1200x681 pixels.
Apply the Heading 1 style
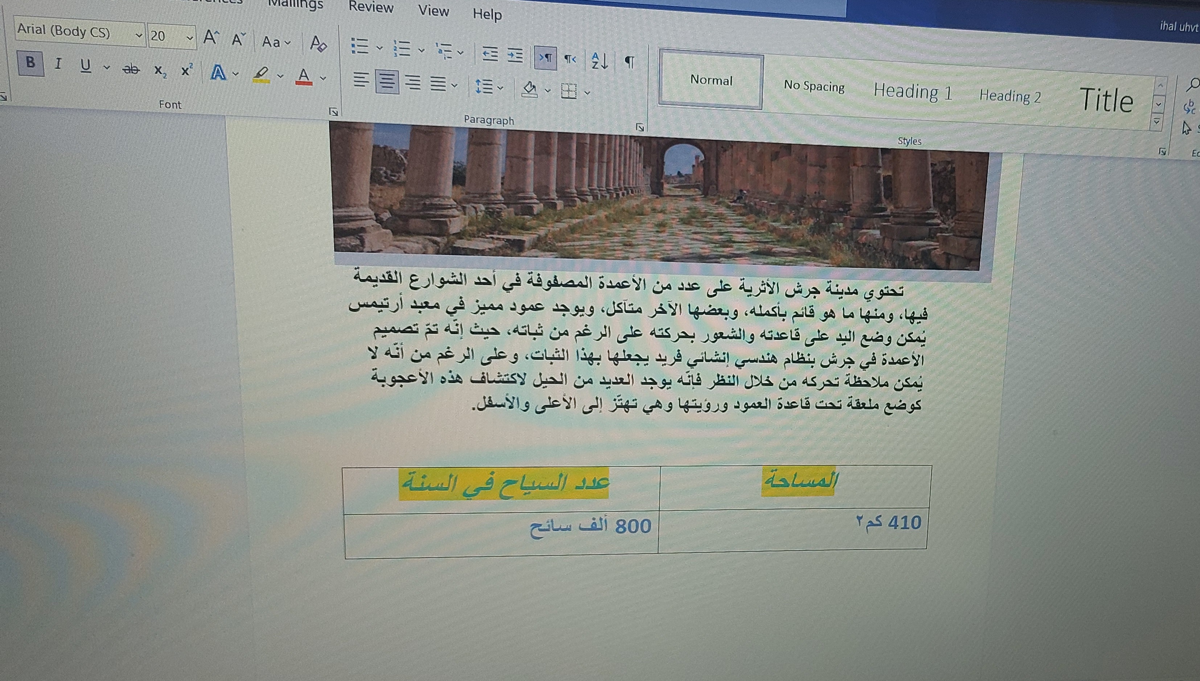coord(913,92)
